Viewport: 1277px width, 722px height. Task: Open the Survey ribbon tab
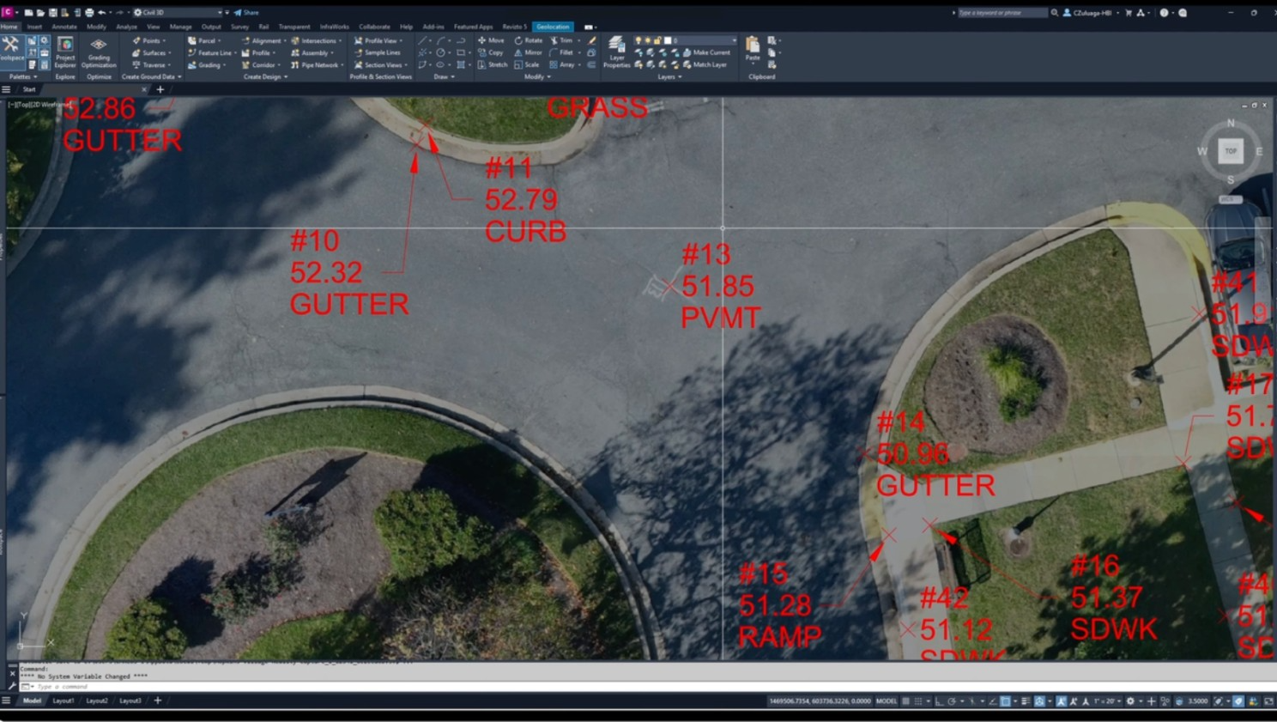(239, 27)
